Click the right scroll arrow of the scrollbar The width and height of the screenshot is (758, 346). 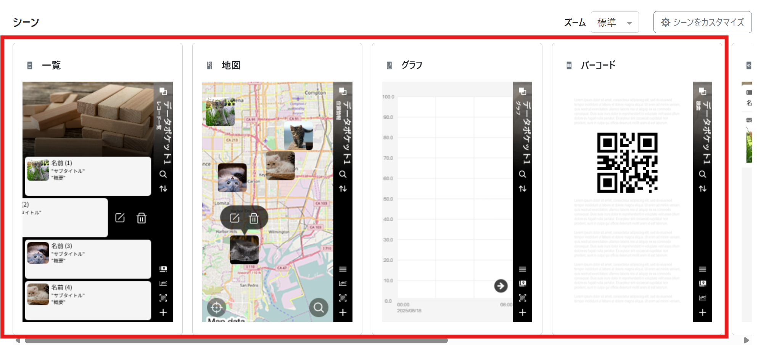(746, 340)
